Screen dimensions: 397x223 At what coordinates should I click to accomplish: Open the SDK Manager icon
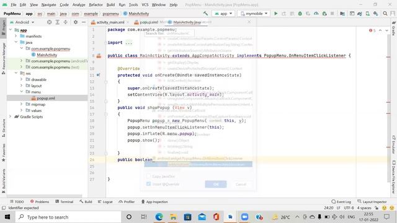click(376, 14)
